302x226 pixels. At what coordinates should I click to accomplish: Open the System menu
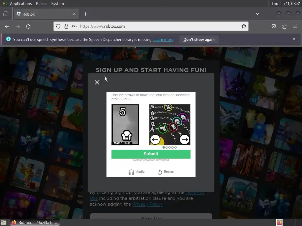pyautogui.click(x=58, y=4)
